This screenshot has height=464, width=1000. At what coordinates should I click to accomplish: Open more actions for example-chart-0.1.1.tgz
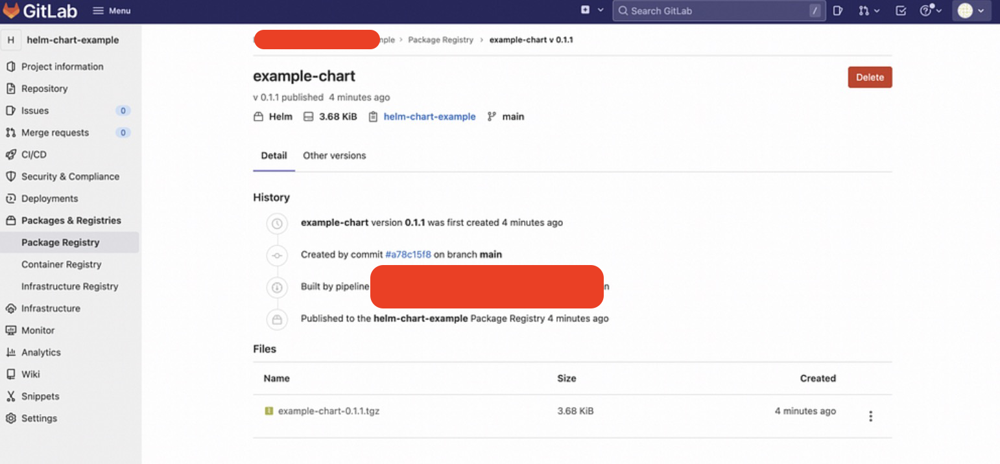(871, 416)
